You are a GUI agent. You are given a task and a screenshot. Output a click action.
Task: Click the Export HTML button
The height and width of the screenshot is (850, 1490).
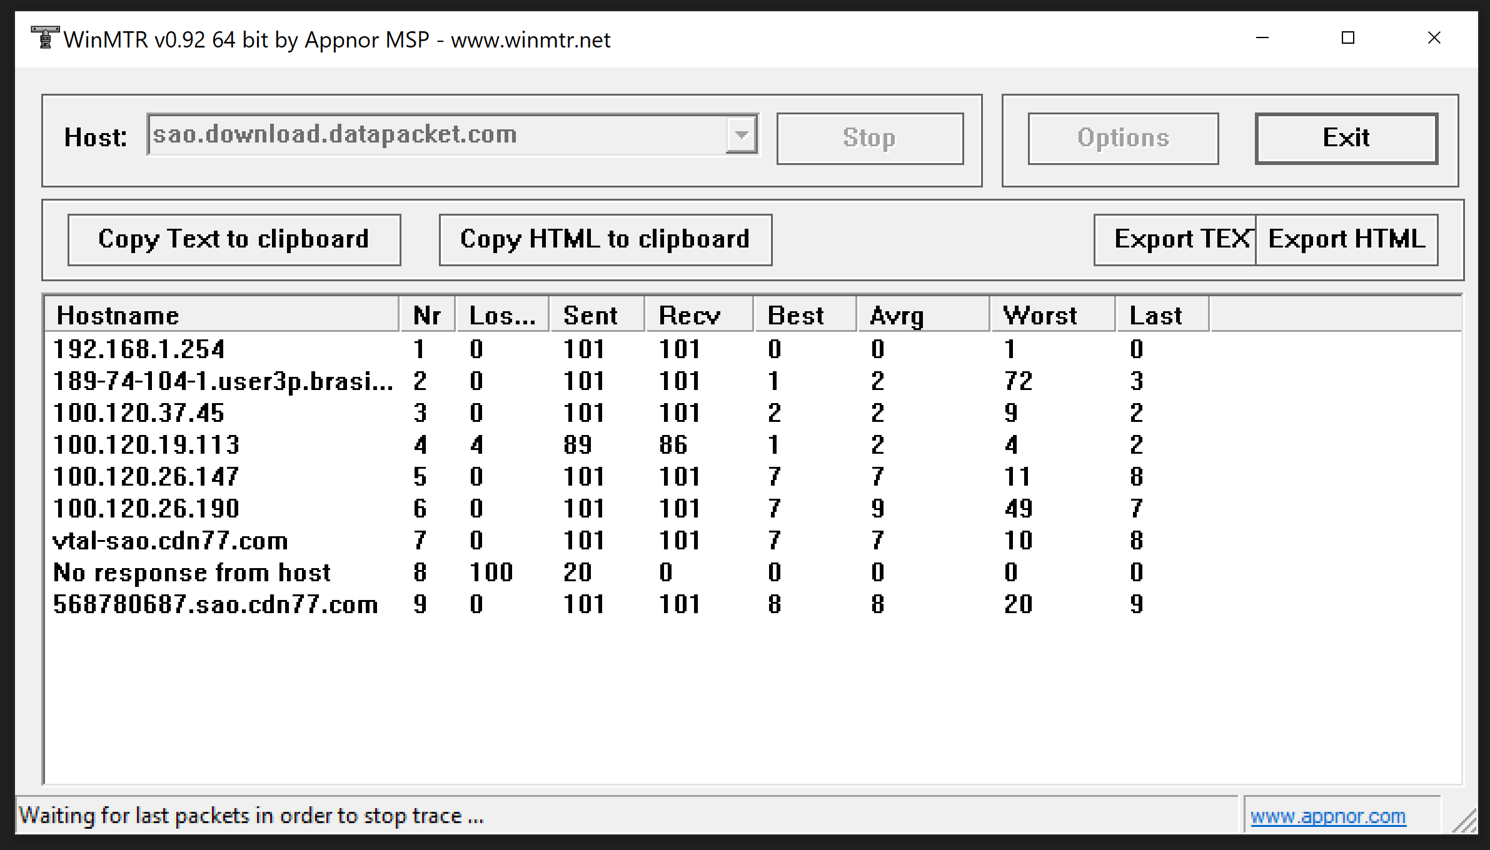coord(1347,239)
